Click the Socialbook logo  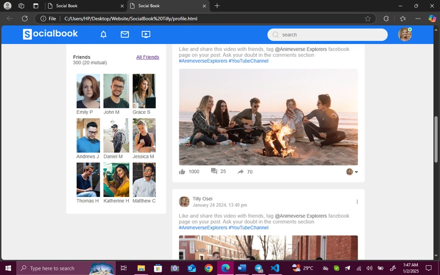(x=50, y=34)
